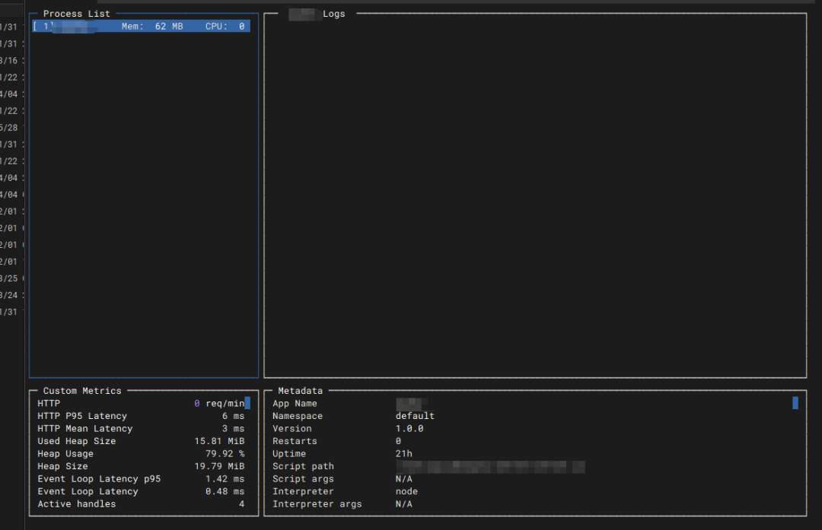822x530 pixels.
Task: Select the Active handles label
Action: pos(77,504)
